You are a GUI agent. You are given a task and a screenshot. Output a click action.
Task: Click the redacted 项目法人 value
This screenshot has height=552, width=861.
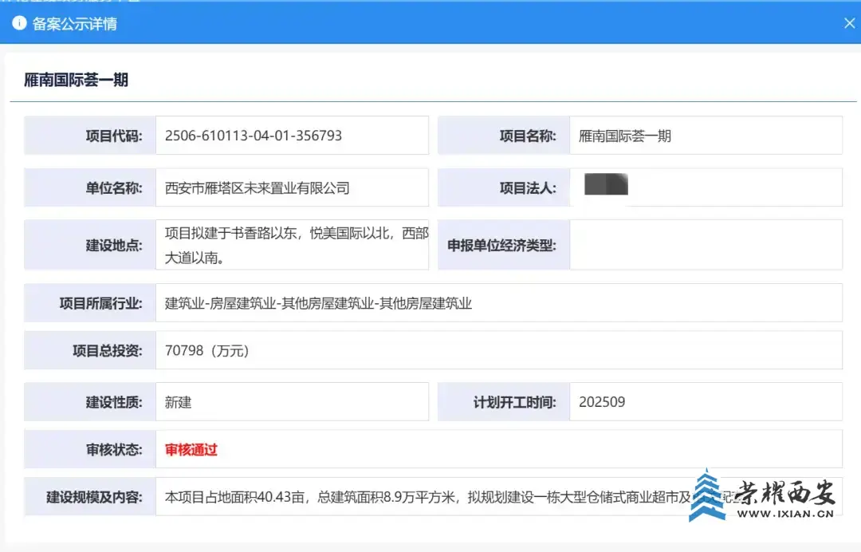point(606,185)
